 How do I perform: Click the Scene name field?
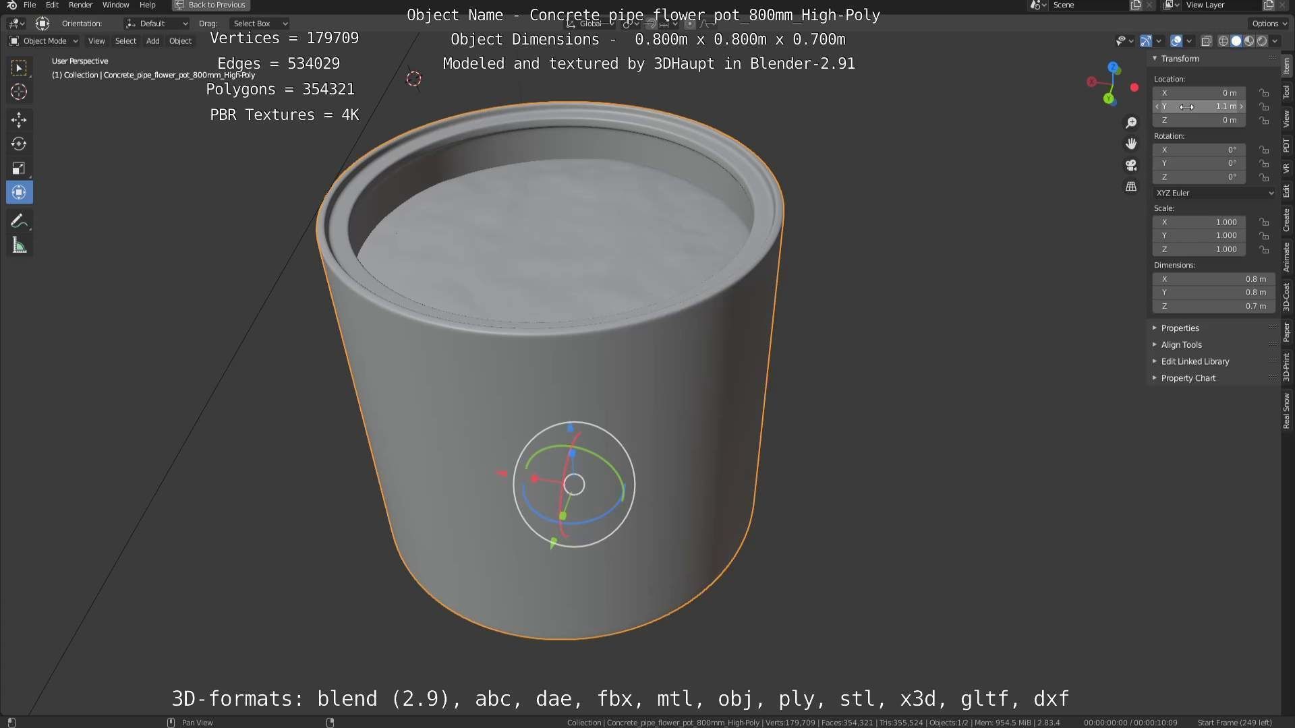1089,5
